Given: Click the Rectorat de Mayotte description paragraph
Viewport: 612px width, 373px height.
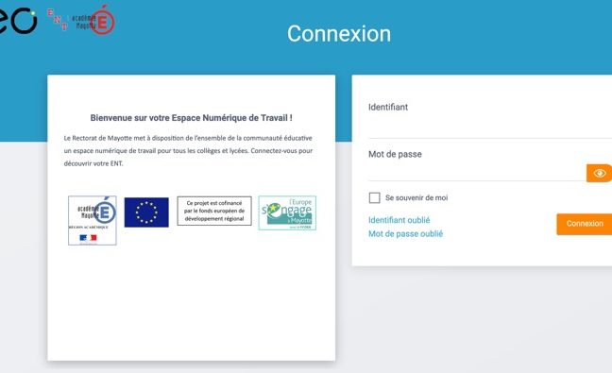Looking at the screenshot, I should (188, 150).
